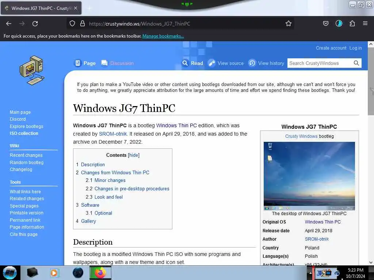Screen dimensions: 374x280
Task: Click the Search CrustyWindows input field
Action: pos(320,63)
